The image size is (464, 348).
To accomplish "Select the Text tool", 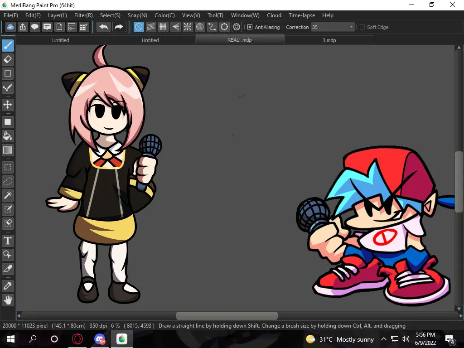I will click(x=8, y=241).
